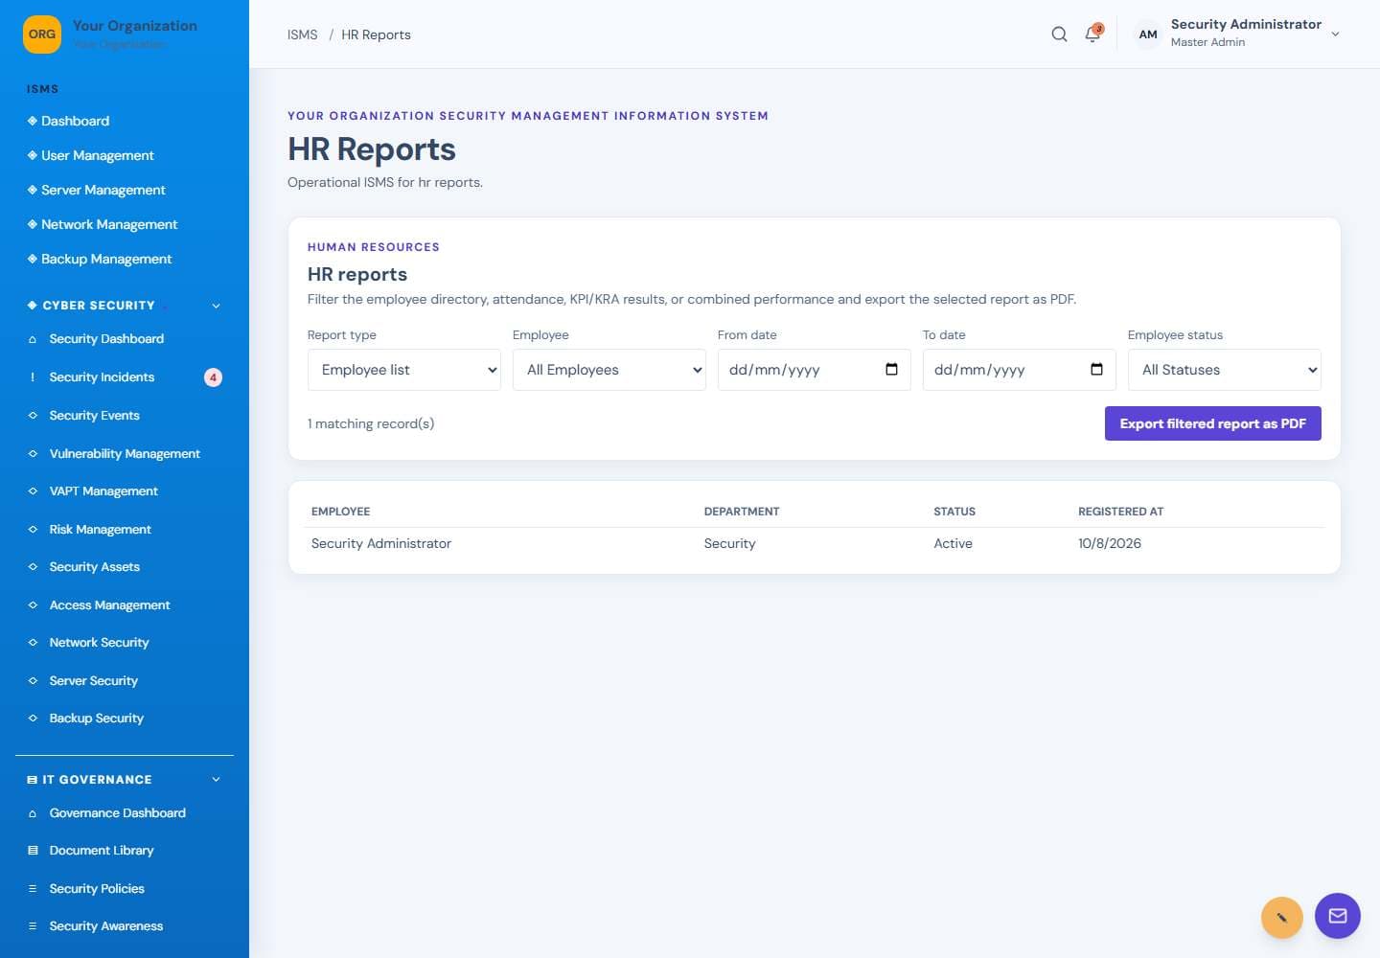Screen dimensions: 1380x958
Task: Click the Governance Dashboard home icon
Action: pyautogui.click(x=33, y=813)
